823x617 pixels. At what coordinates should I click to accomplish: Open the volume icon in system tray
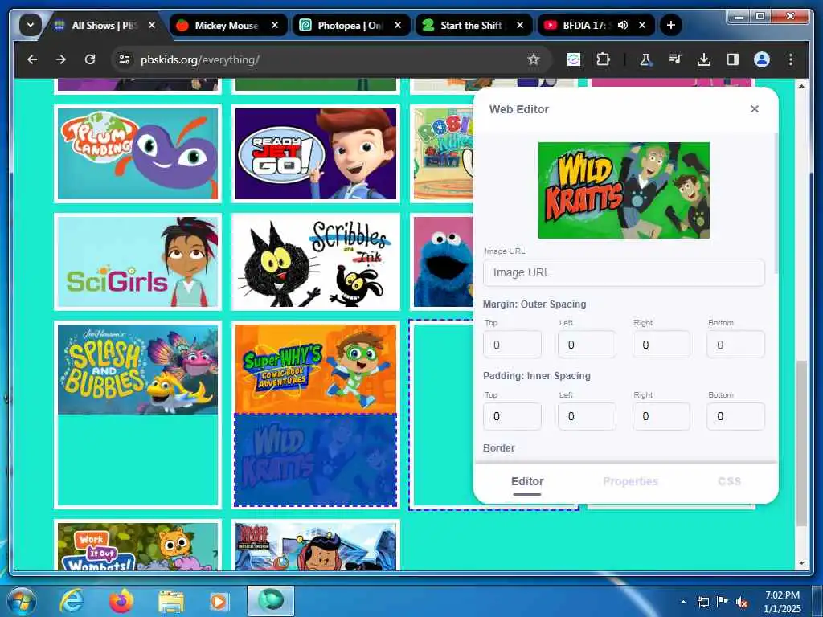click(742, 603)
